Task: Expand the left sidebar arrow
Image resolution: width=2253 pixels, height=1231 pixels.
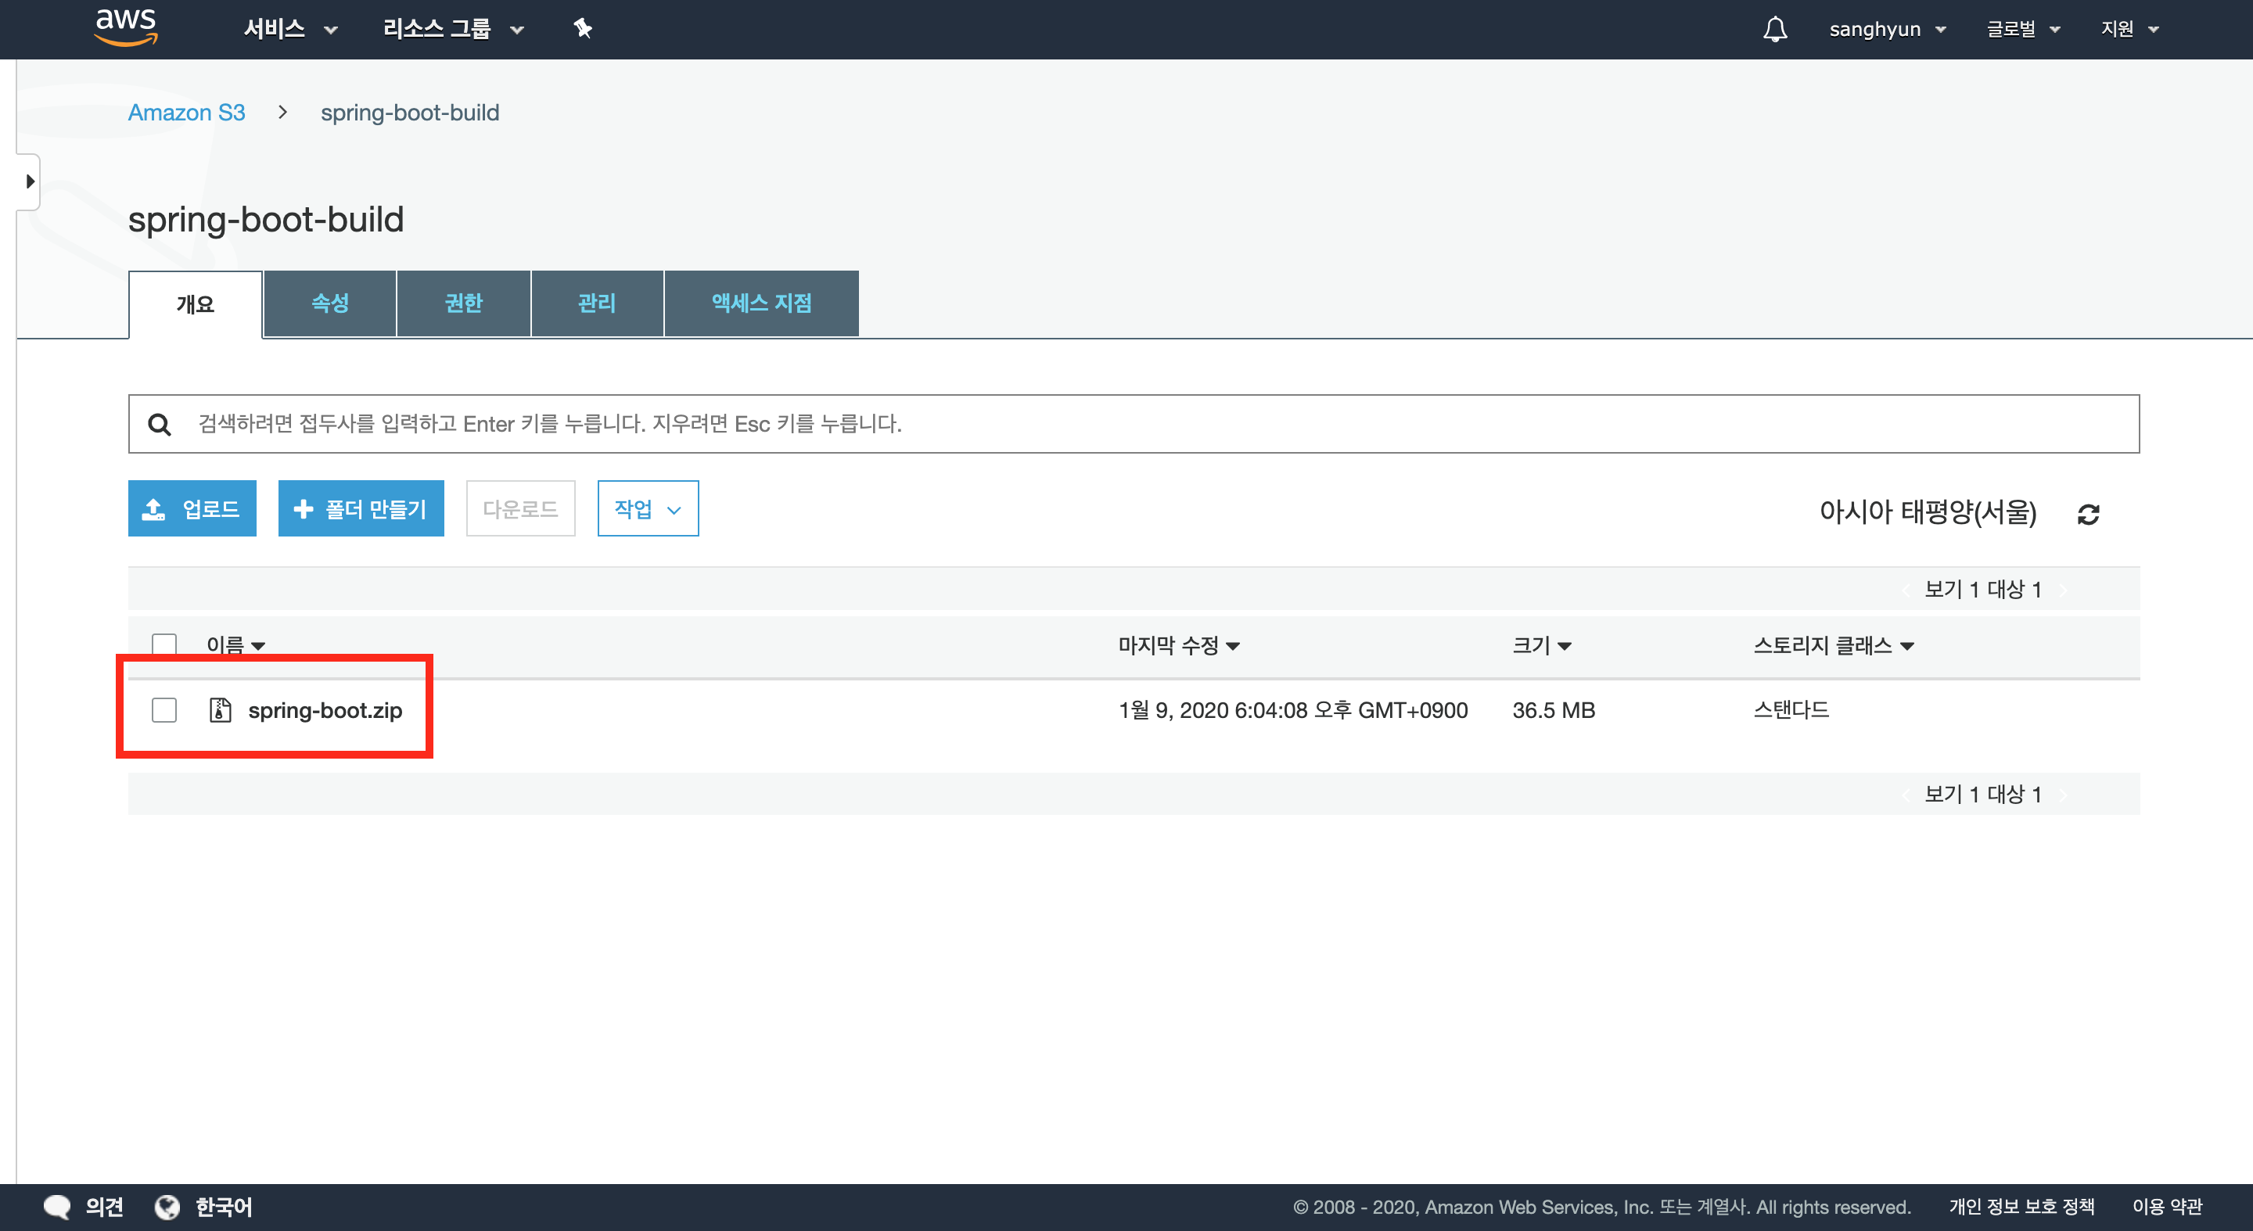Action: pos(29,182)
